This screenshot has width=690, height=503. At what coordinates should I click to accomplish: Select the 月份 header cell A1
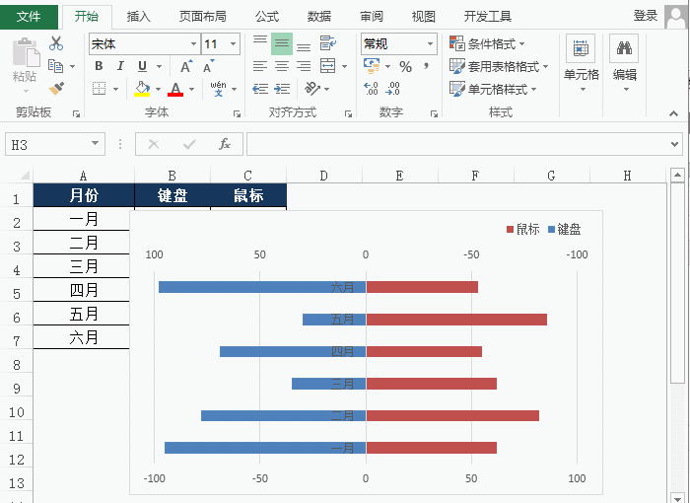[84, 195]
